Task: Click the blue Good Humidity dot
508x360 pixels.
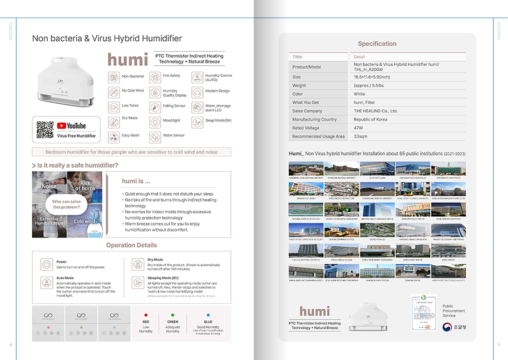Action: coord(208,315)
